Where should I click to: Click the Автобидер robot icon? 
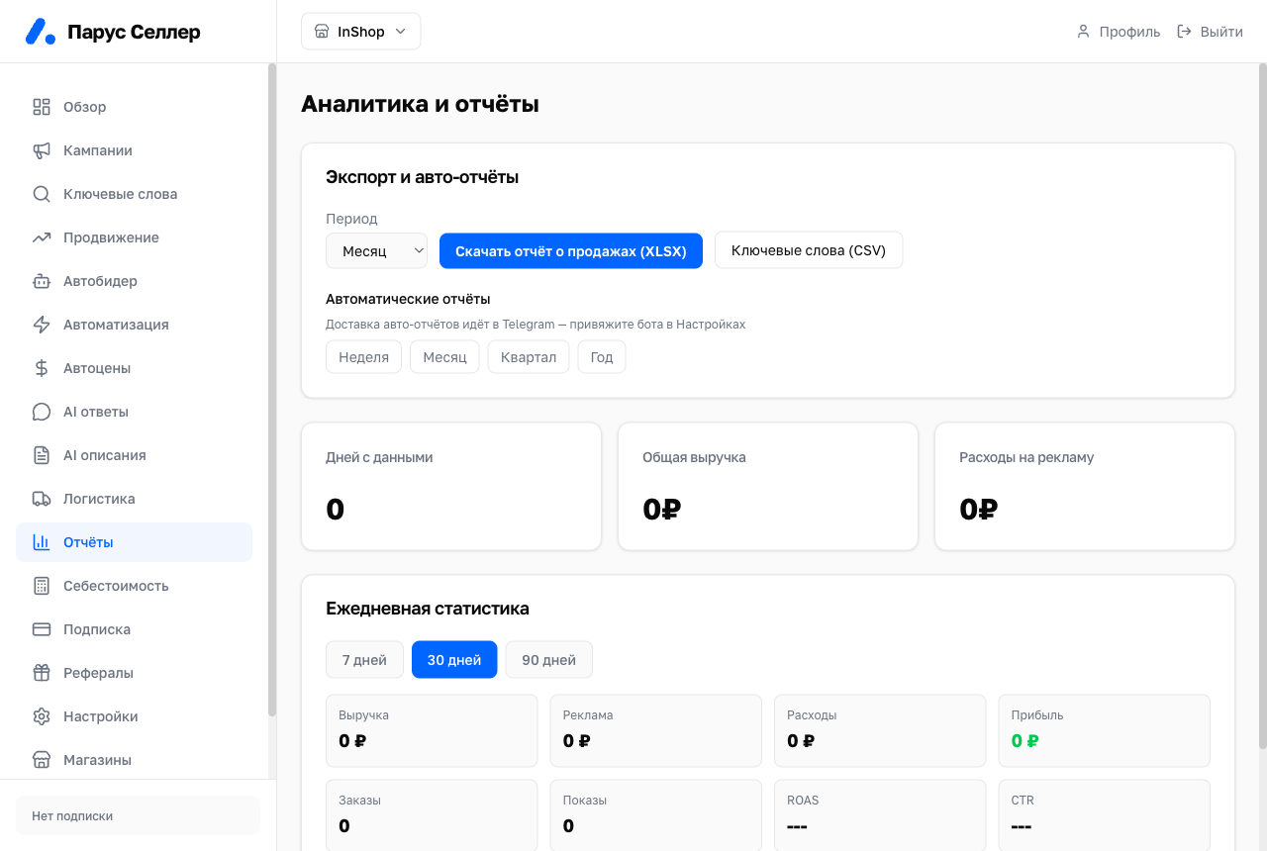coord(42,281)
